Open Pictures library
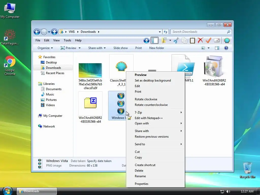Viewport: 260px width, 195px height. [51, 100]
